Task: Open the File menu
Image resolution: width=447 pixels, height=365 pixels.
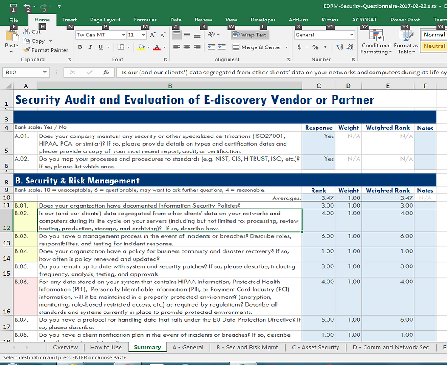Action: (x=13, y=20)
